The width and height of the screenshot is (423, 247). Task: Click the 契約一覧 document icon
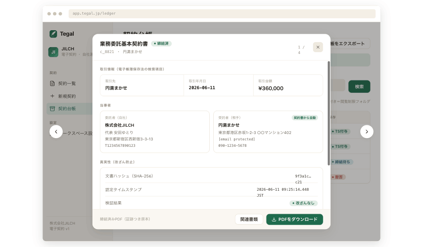[52, 83]
